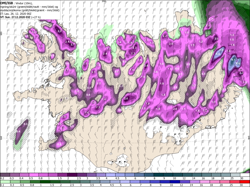Select the 5.4 precipitation value
The height and width of the screenshot is (187, 250).
tap(218, 54)
